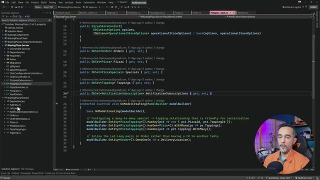Open NotificationSubscription.cs file
320x180 pixels.
[23, 112]
